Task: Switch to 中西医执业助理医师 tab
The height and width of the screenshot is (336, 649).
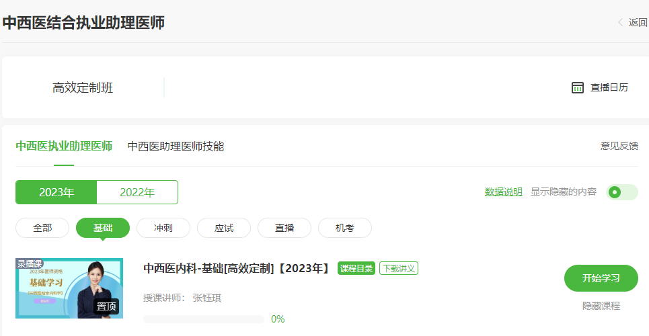Action: [x=64, y=146]
